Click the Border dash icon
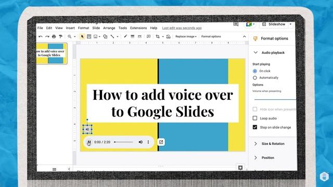The width and height of the screenshot is (333, 187). click(x=139, y=36)
